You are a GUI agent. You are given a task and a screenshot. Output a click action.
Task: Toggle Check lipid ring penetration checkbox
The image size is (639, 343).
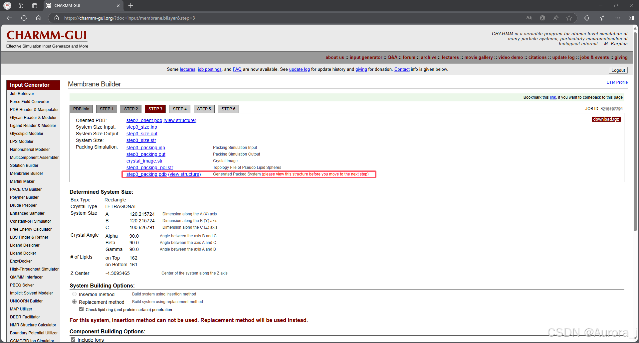[x=81, y=309]
